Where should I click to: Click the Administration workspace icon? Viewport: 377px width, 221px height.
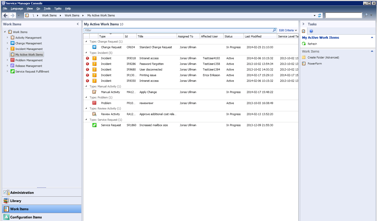coord(6,192)
